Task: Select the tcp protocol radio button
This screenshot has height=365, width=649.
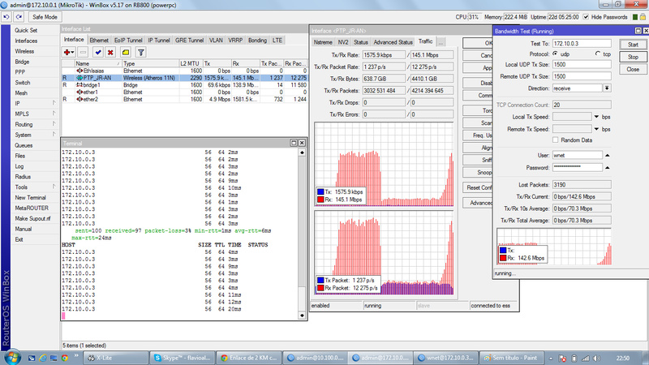Action: pos(598,54)
